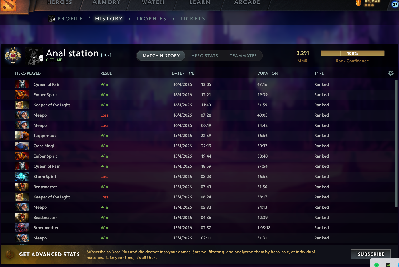
Task: Switch to the HERO STATS tab
Action: [x=205, y=56]
